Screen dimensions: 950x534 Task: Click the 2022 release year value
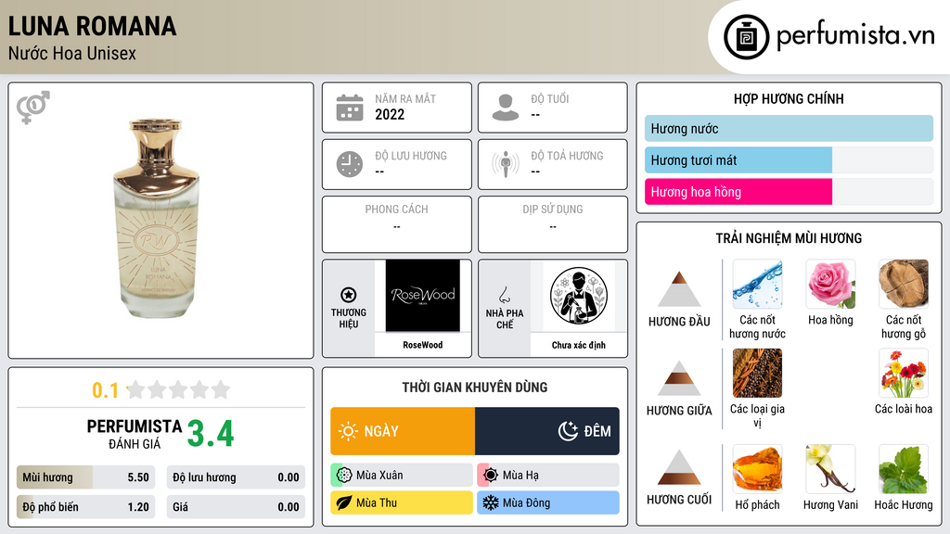(x=390, y=114)
